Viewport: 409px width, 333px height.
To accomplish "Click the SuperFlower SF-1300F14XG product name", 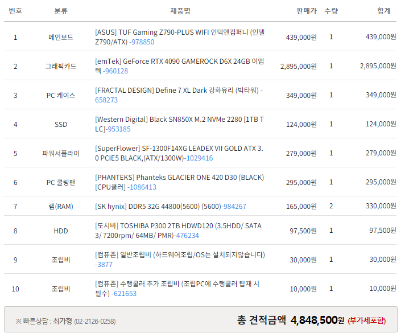I will pyautogui.click(x=179, y=153).
